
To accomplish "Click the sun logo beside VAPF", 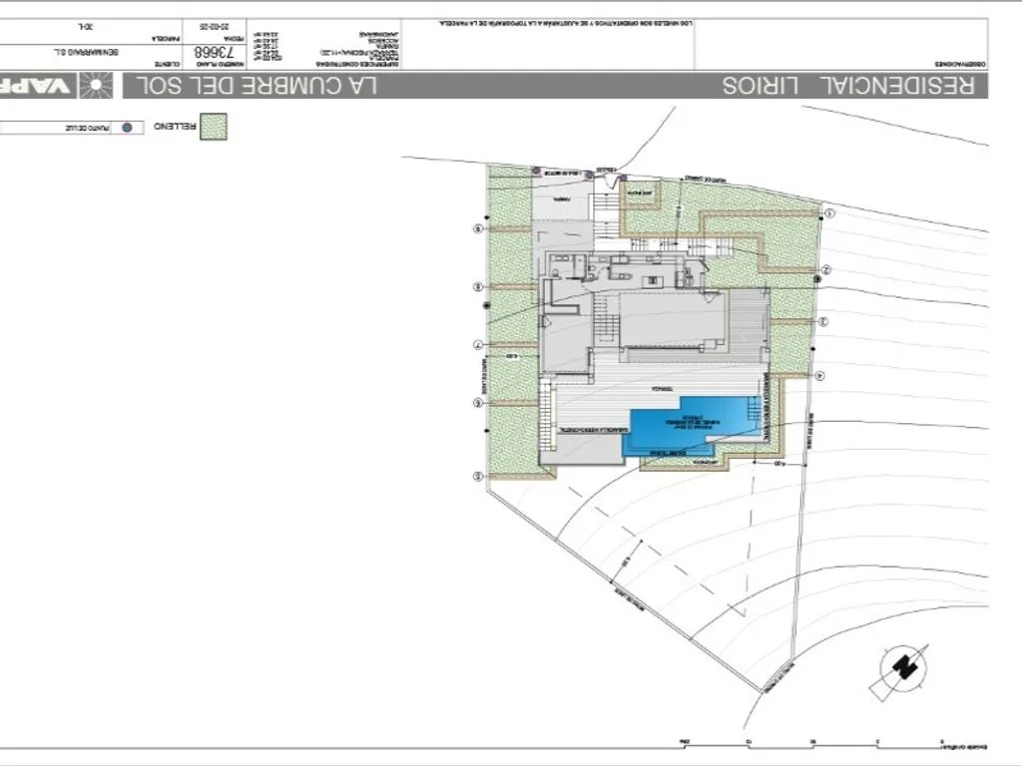I will pos(96,86).
